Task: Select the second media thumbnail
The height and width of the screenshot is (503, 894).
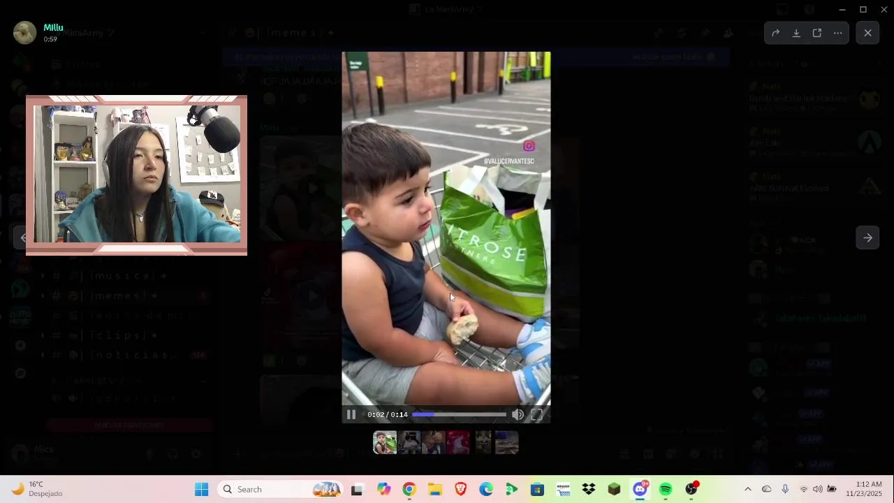Action: (x=411, y=442)
